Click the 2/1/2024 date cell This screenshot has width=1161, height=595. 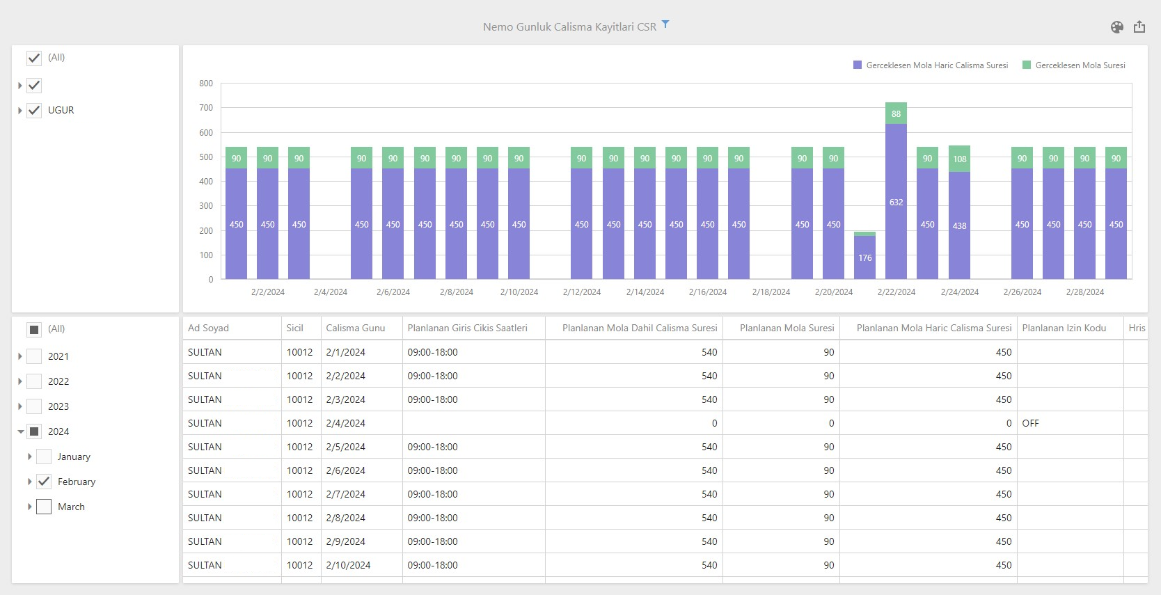(361, 352)
